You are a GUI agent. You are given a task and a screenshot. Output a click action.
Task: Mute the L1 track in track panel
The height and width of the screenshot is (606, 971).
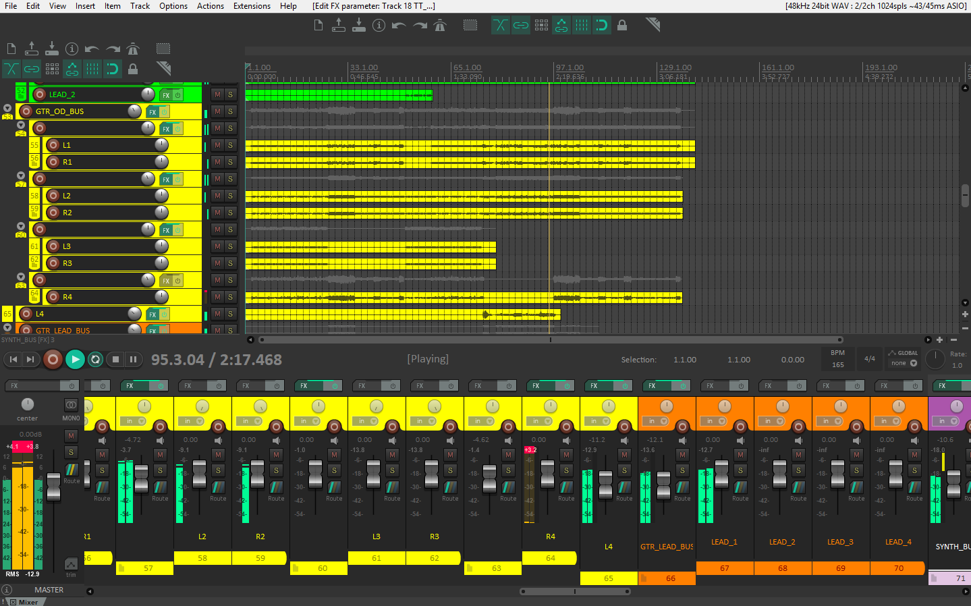(x=217, y=145)
